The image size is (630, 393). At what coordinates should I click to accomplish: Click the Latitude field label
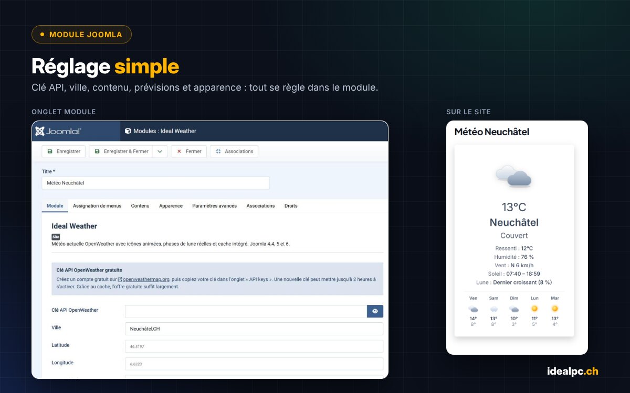(60, 345)
